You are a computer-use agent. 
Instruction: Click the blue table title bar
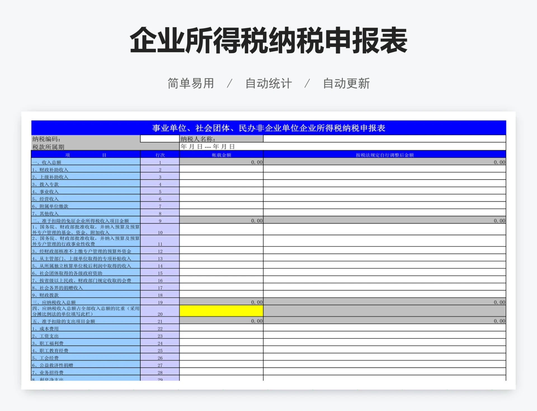(268, 127)
